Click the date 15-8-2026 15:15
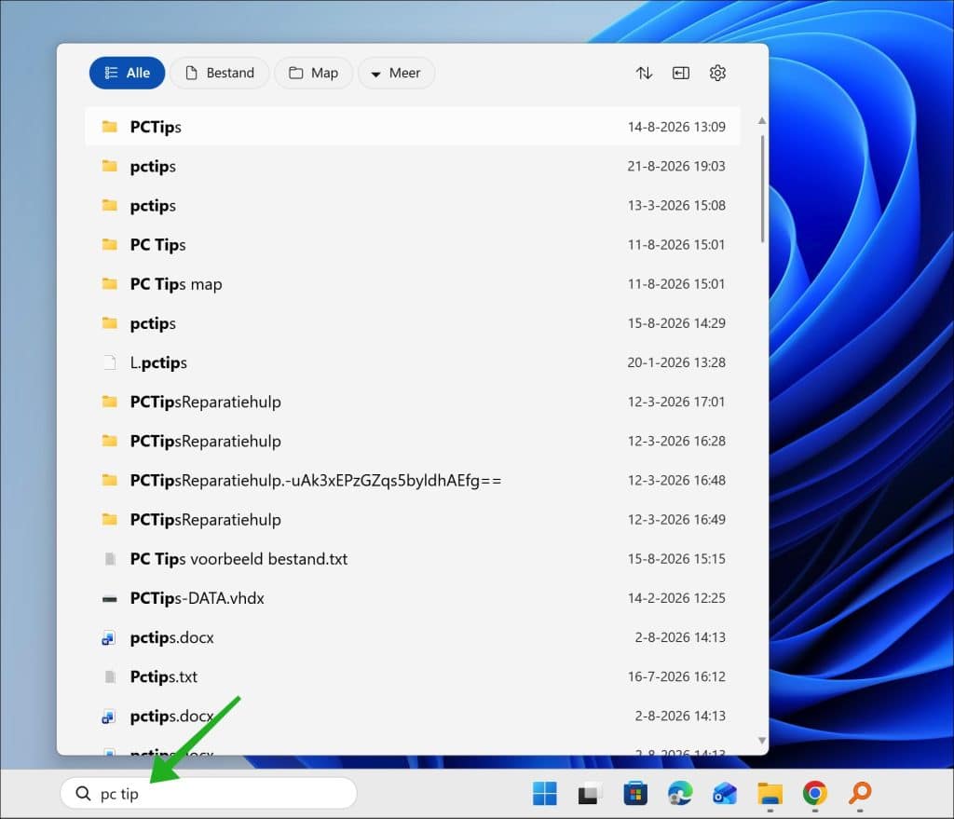The image size is (954, 819). click(x=676, y=558)
